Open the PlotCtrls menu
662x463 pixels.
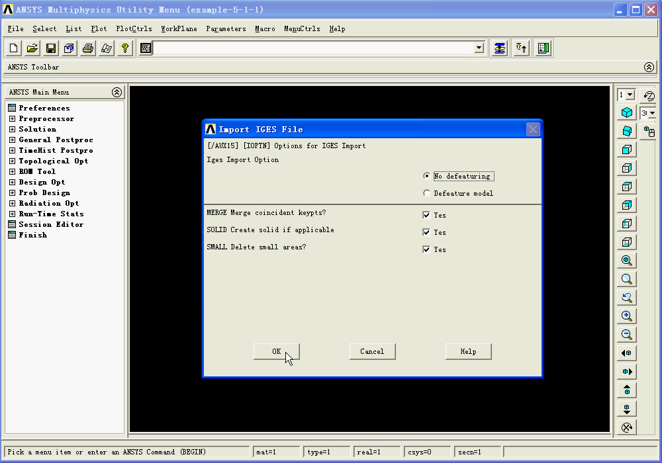point(134,28)
